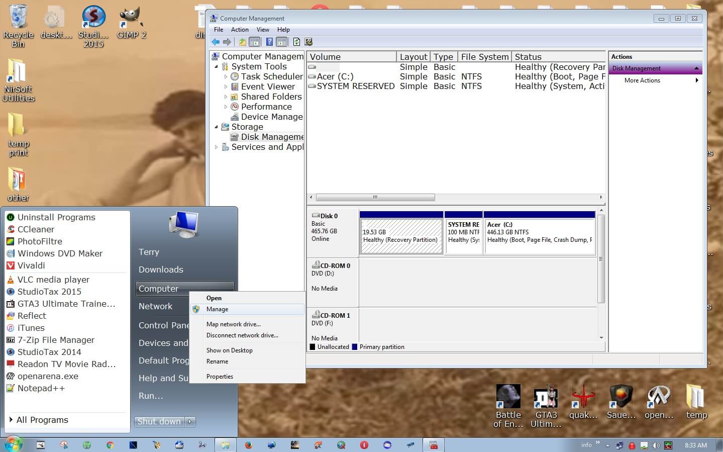Click the CD-ROM 0 DVD (D:) label
This screenshot has width=723, height=452.
[x=333, y=282]
